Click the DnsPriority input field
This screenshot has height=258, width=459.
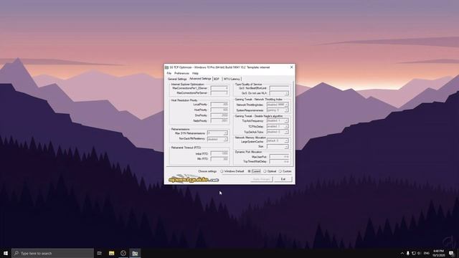tap(219, 115)
